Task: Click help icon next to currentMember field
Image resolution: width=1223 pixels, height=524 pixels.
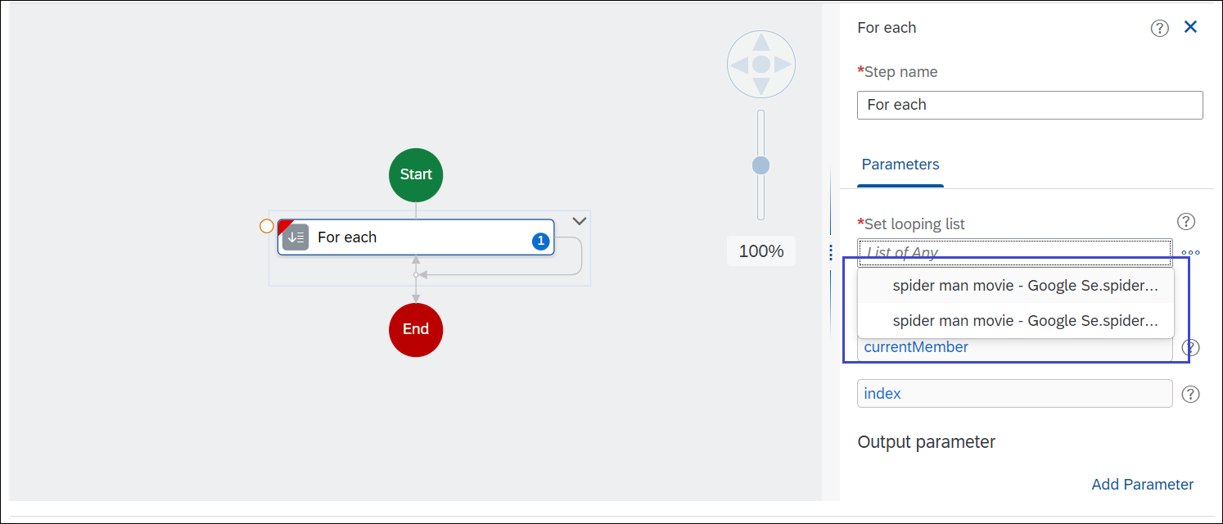Action: coord(1191,347)
